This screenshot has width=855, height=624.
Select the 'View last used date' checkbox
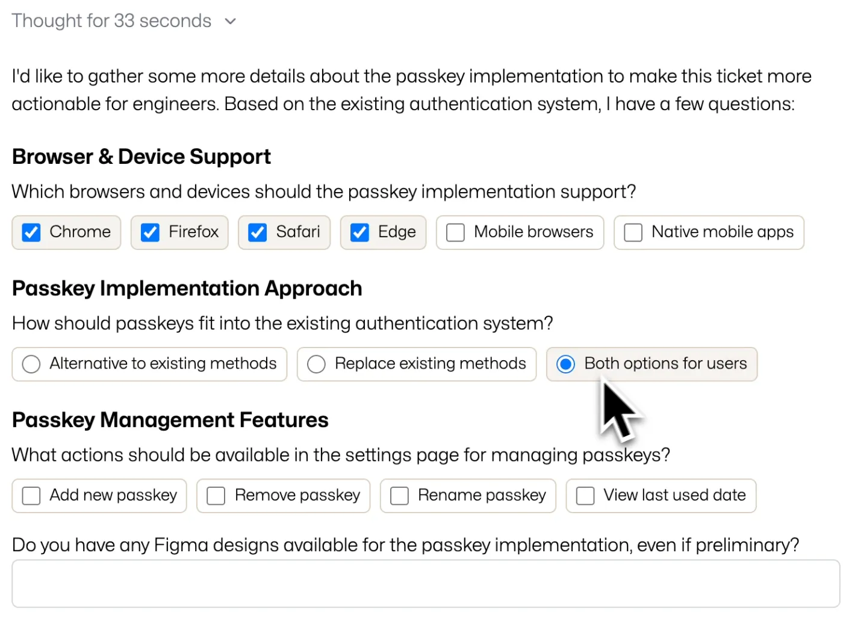click(x=585, y=496)
